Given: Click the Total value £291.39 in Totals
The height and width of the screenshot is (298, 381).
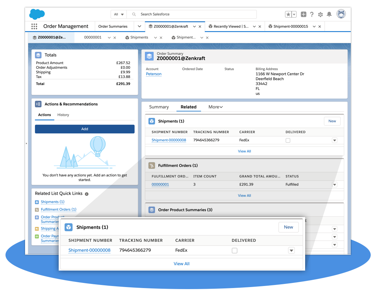Looking at the screenshot, I should click(x=123, y=84).
